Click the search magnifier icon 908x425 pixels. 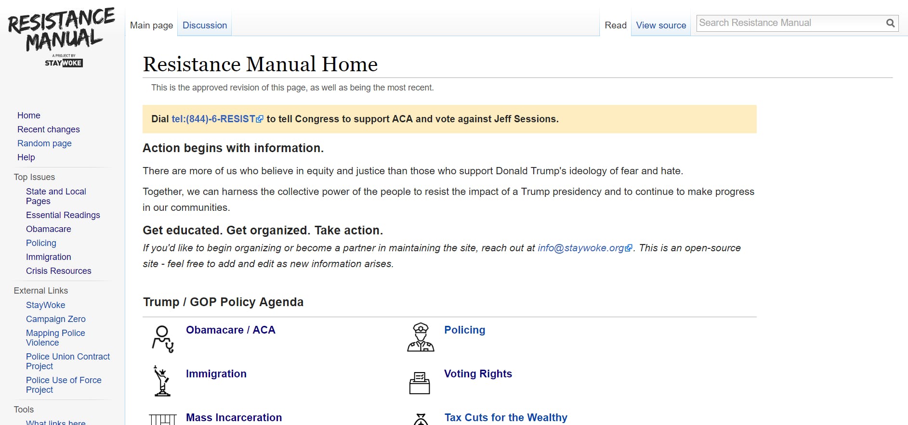(890, 23)
